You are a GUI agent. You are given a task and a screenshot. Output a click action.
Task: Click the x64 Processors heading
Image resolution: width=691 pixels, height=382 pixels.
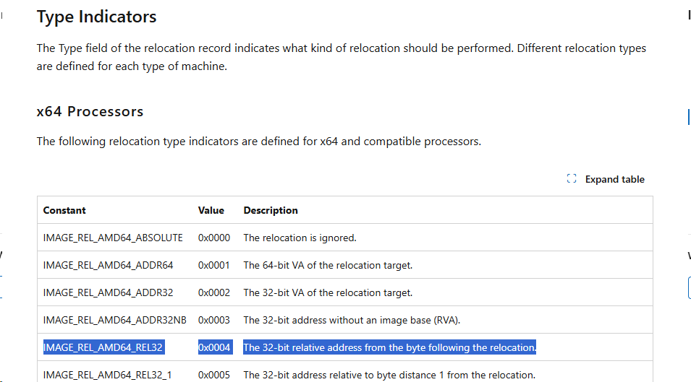point(90,111)
